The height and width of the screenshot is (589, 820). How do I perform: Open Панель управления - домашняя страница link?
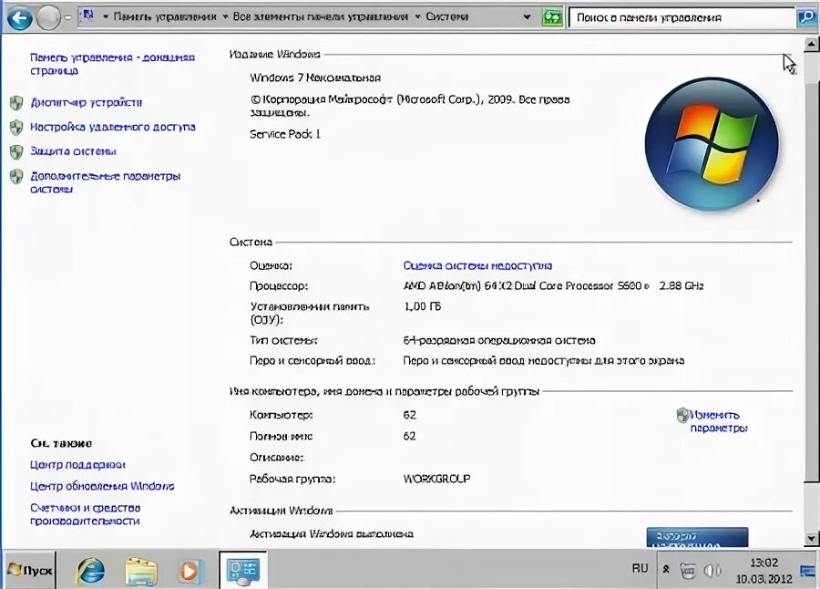[x=112, y=64]
